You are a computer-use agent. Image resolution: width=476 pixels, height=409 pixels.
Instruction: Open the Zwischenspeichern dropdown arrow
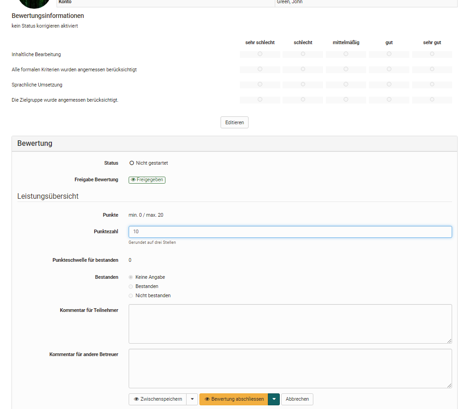click(x=192, y=399)
